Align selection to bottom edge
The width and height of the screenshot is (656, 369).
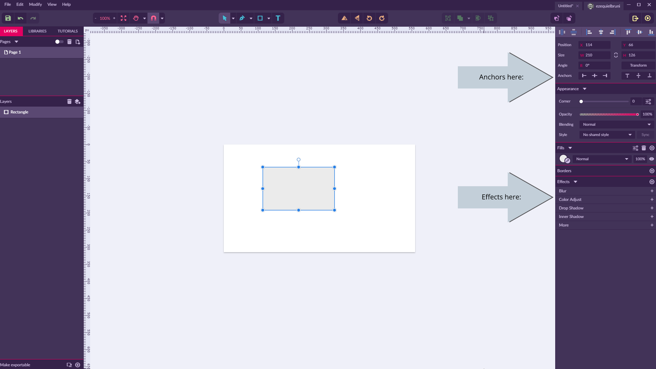651,32
